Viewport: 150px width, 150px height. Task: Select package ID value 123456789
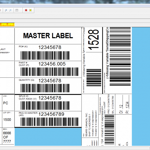[x=51, y=114]
